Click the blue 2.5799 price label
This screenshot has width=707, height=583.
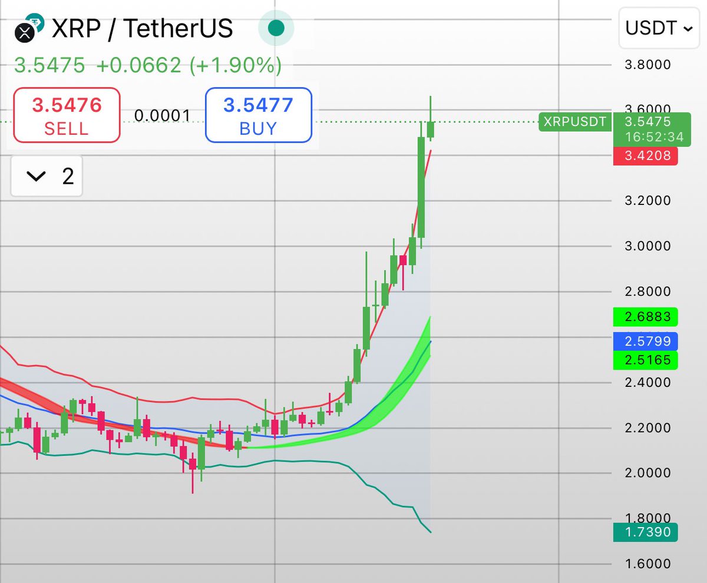645,341
